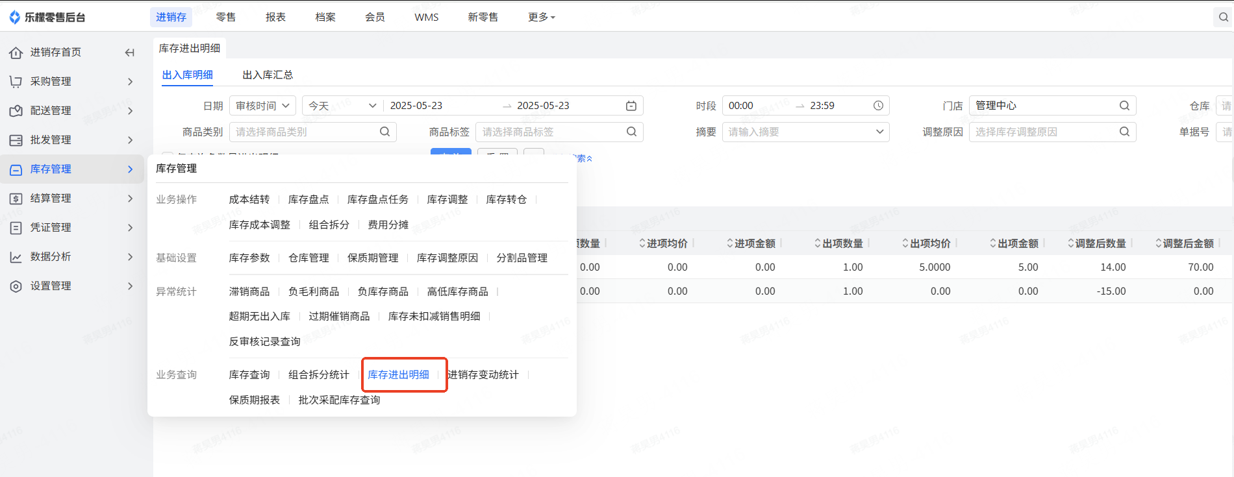
Task: Click the clock icon in 时段 field
Action: [878, 106]
